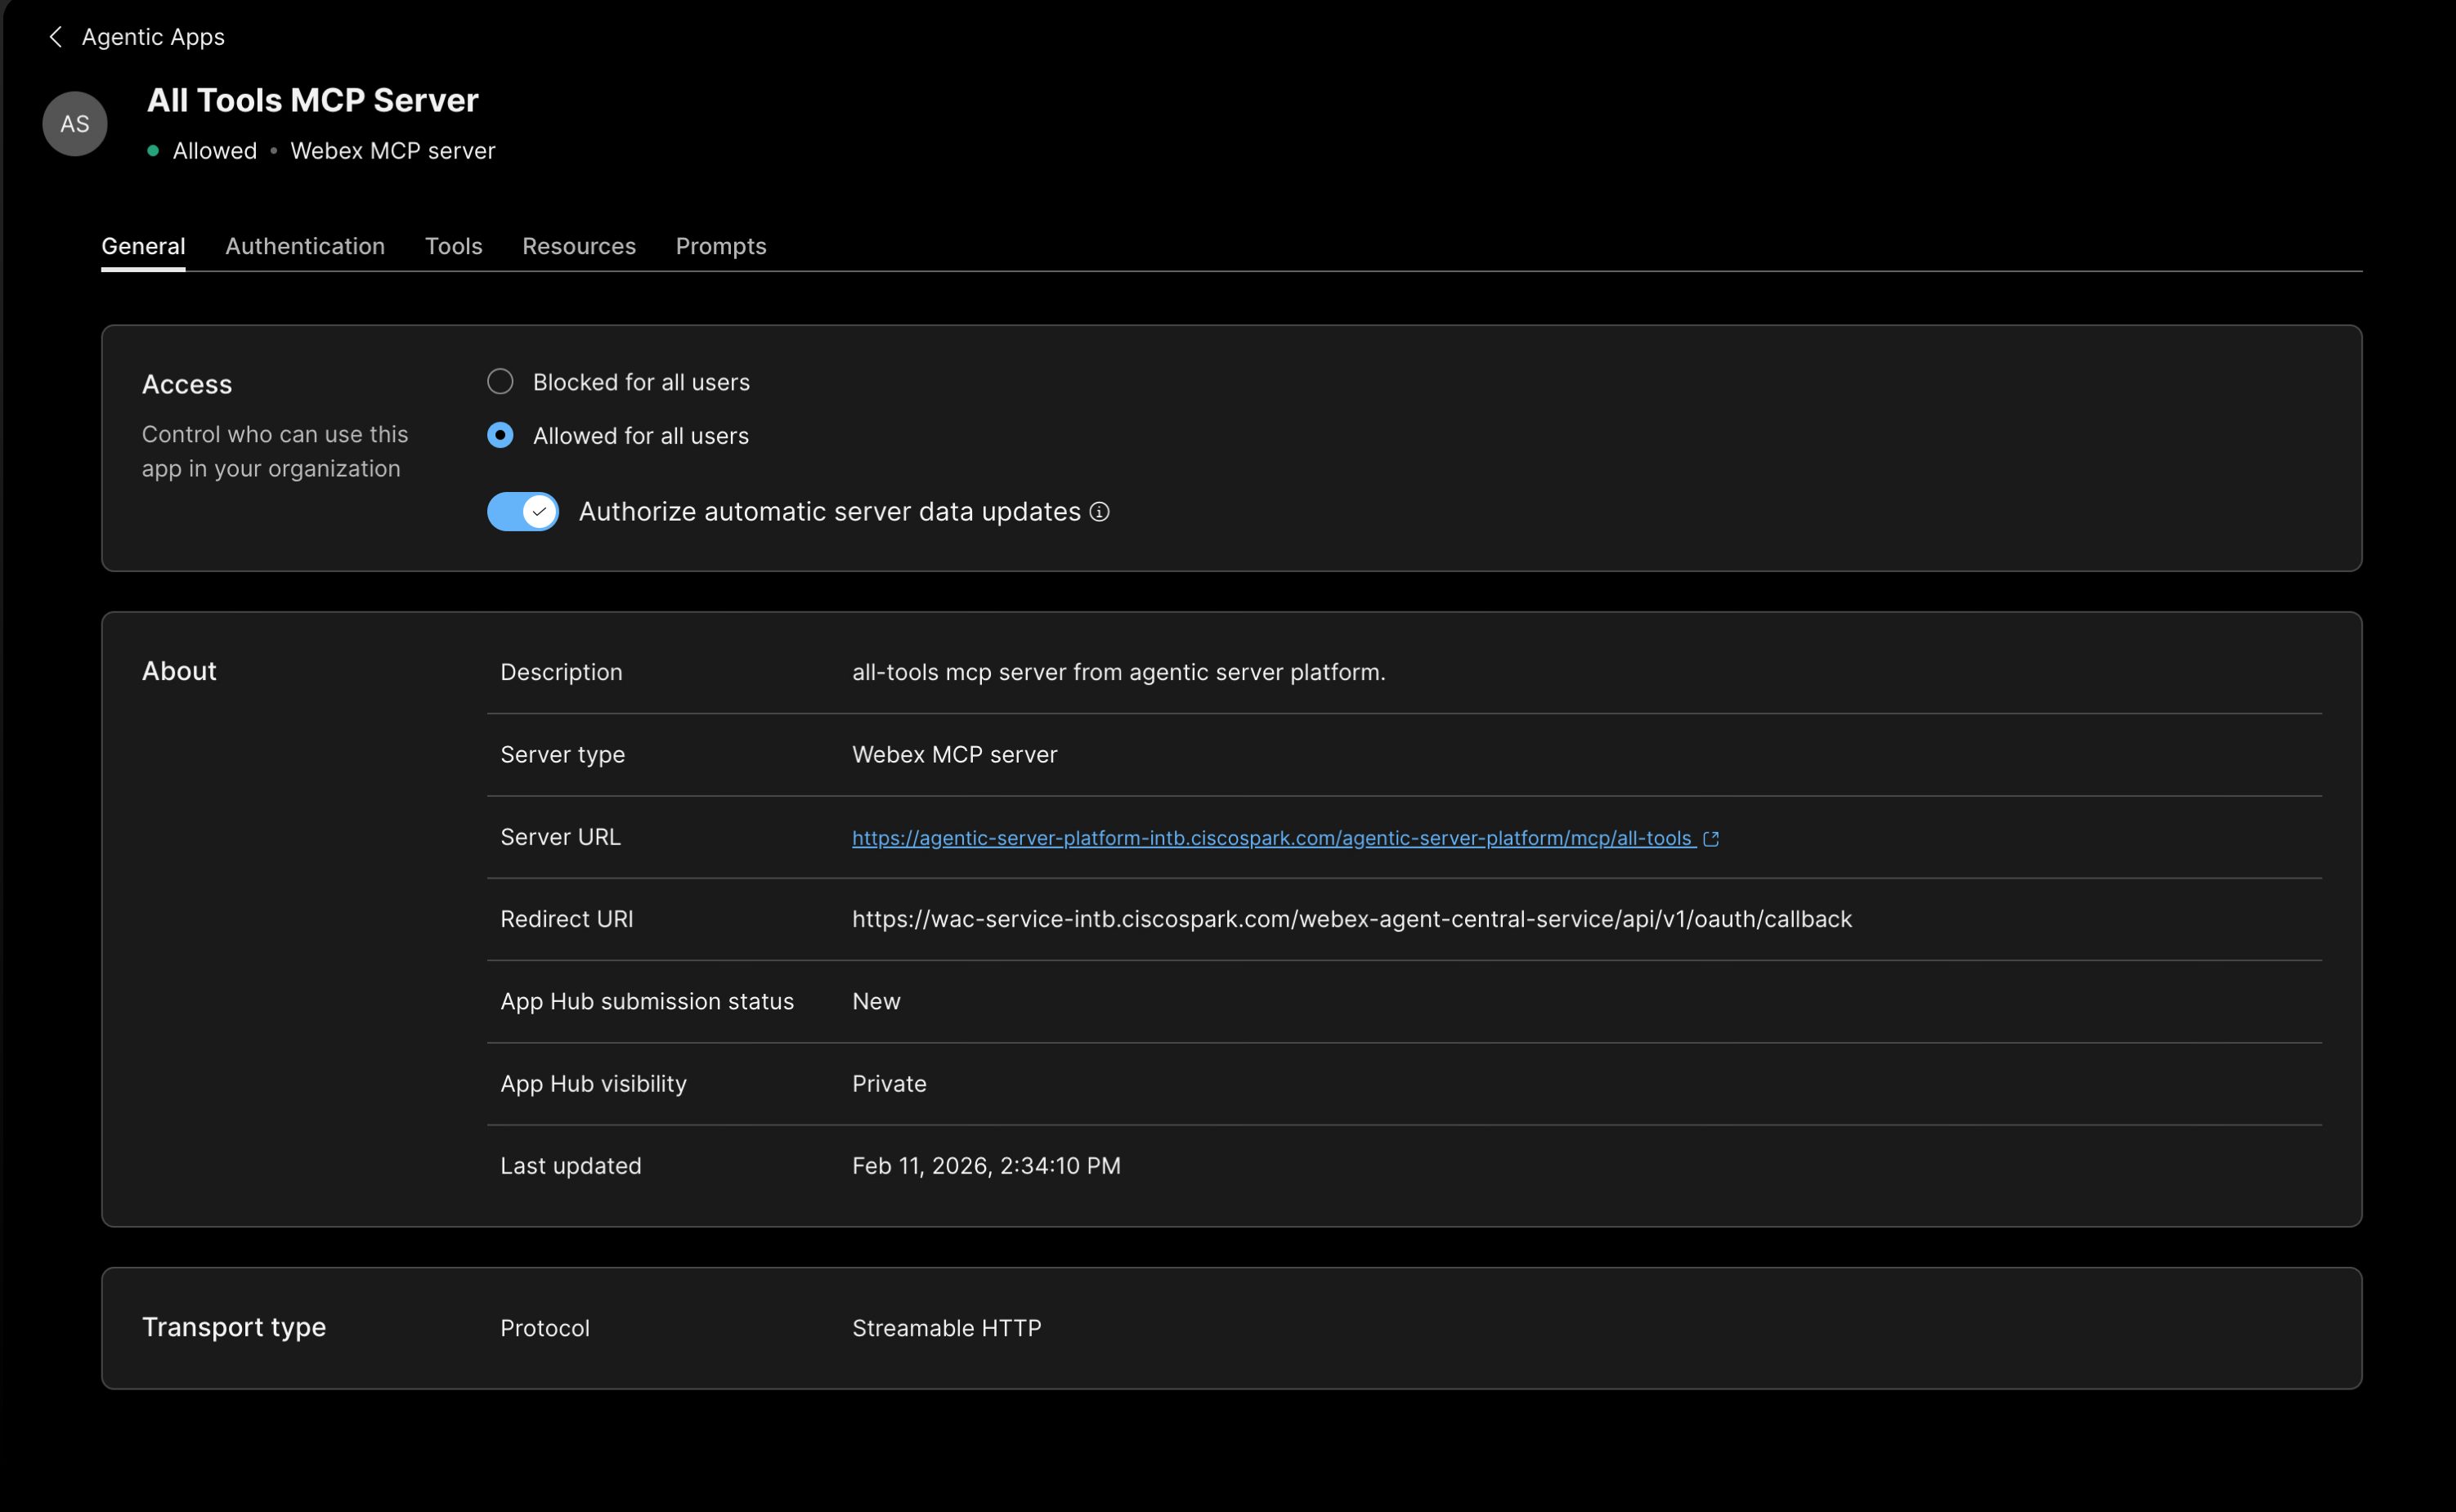Click the Authorize automatic server data updates label

point(829,512)
